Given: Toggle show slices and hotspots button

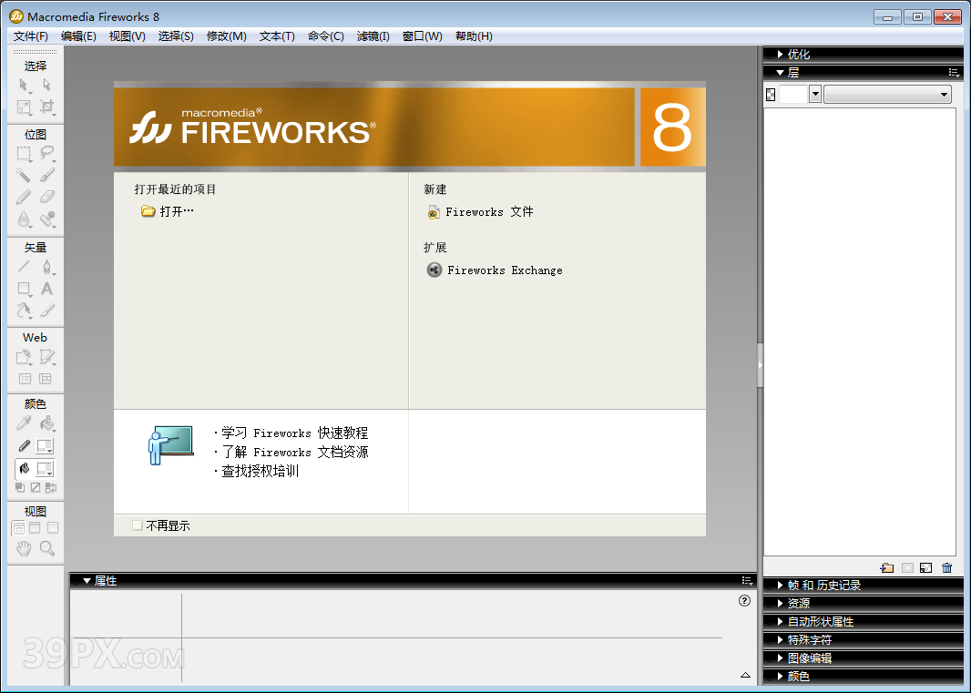Looking at the screenshot, I should (46, 379).
